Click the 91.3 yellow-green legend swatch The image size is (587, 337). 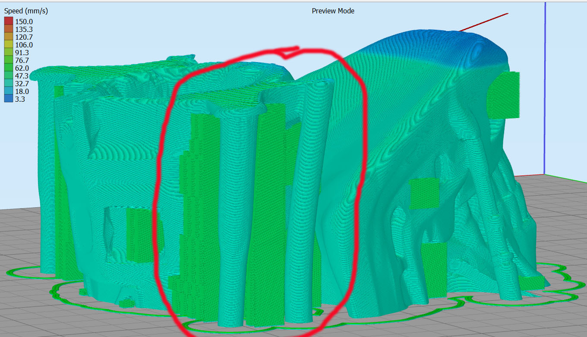coord(9,53)
